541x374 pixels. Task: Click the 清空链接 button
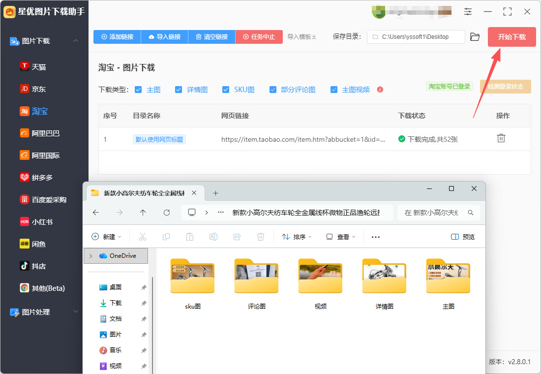point(212,36)
